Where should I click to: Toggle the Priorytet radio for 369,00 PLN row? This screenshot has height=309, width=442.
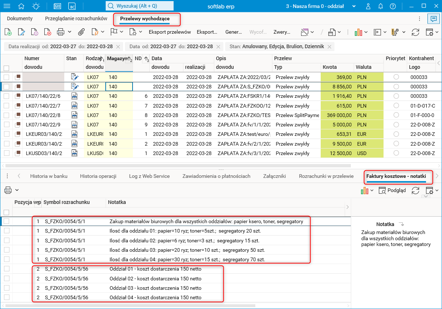pos(396,77)
